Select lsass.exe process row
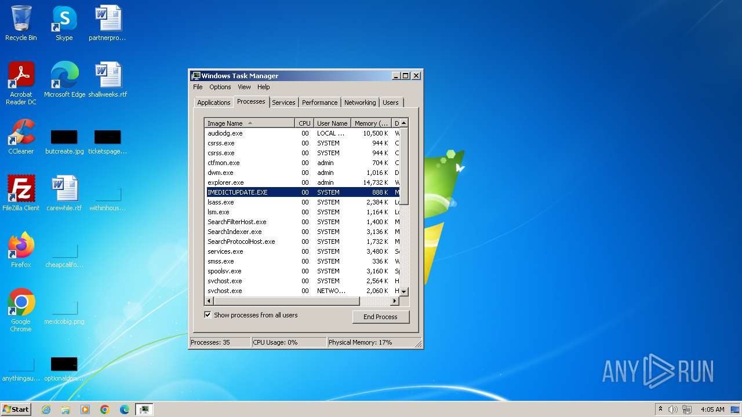 pyautogui.click(x=302, y=202)
